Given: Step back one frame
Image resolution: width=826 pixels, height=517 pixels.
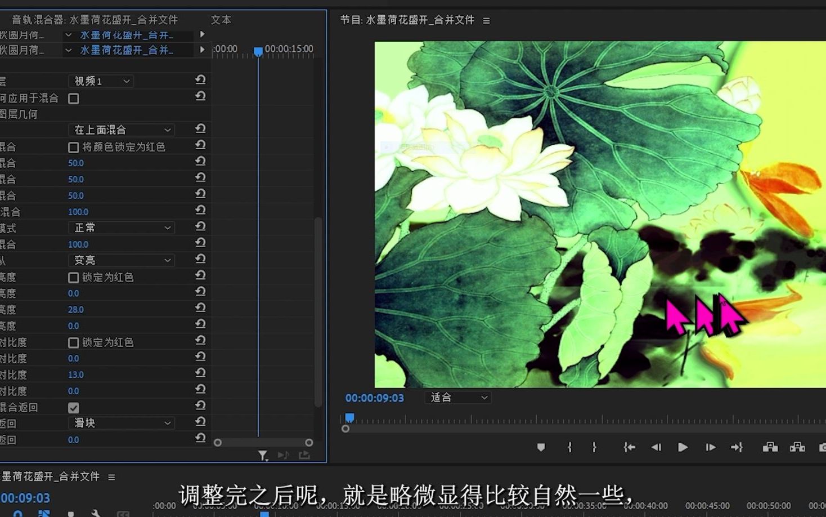Looking at the screenshot, I should coord(656,447).
